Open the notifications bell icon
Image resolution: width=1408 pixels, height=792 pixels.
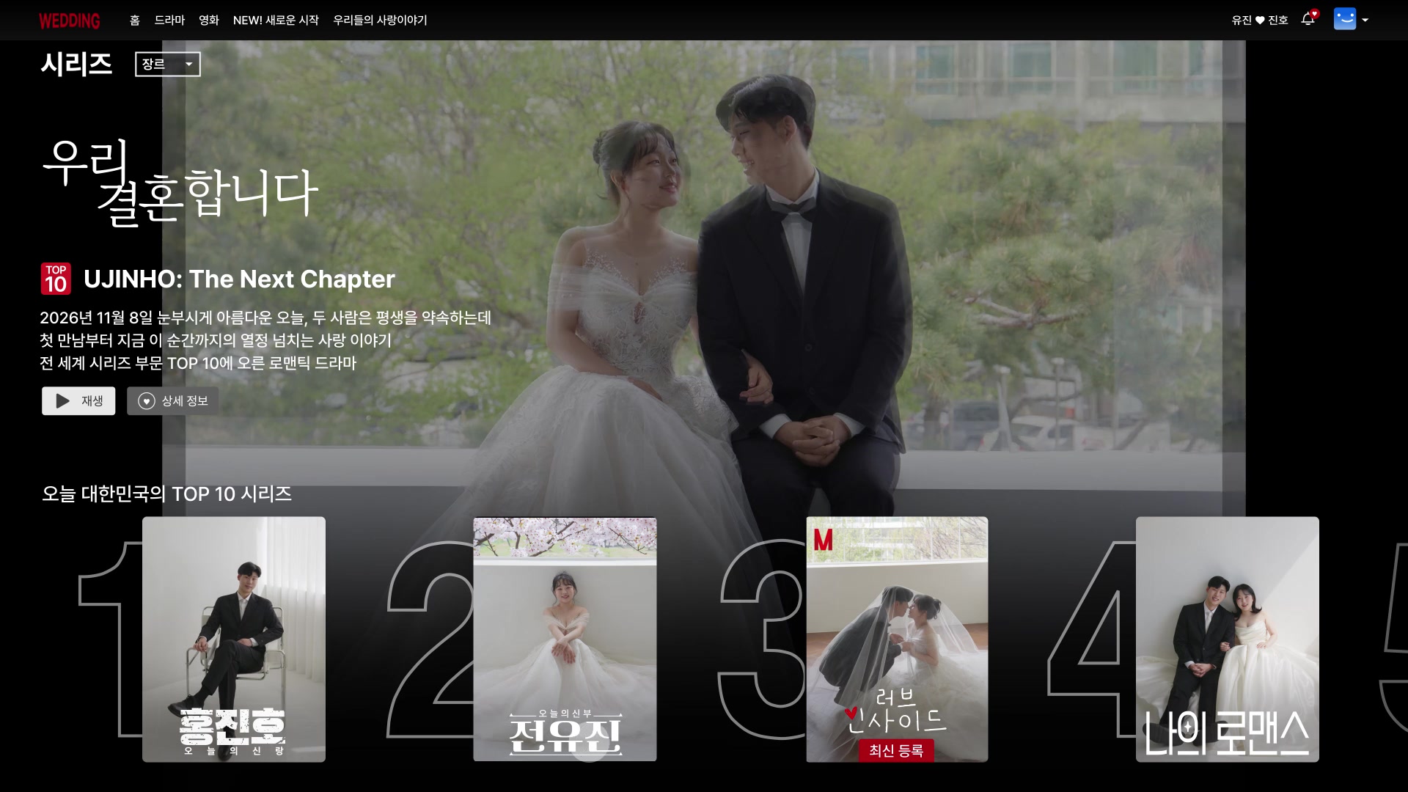(1308, 19)
